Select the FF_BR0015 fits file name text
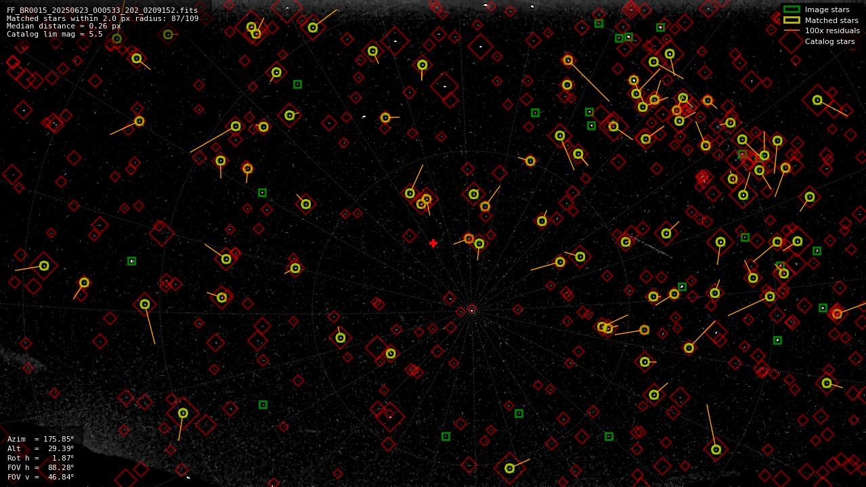This screenshot has height=487, width=866. coord(102,10)
